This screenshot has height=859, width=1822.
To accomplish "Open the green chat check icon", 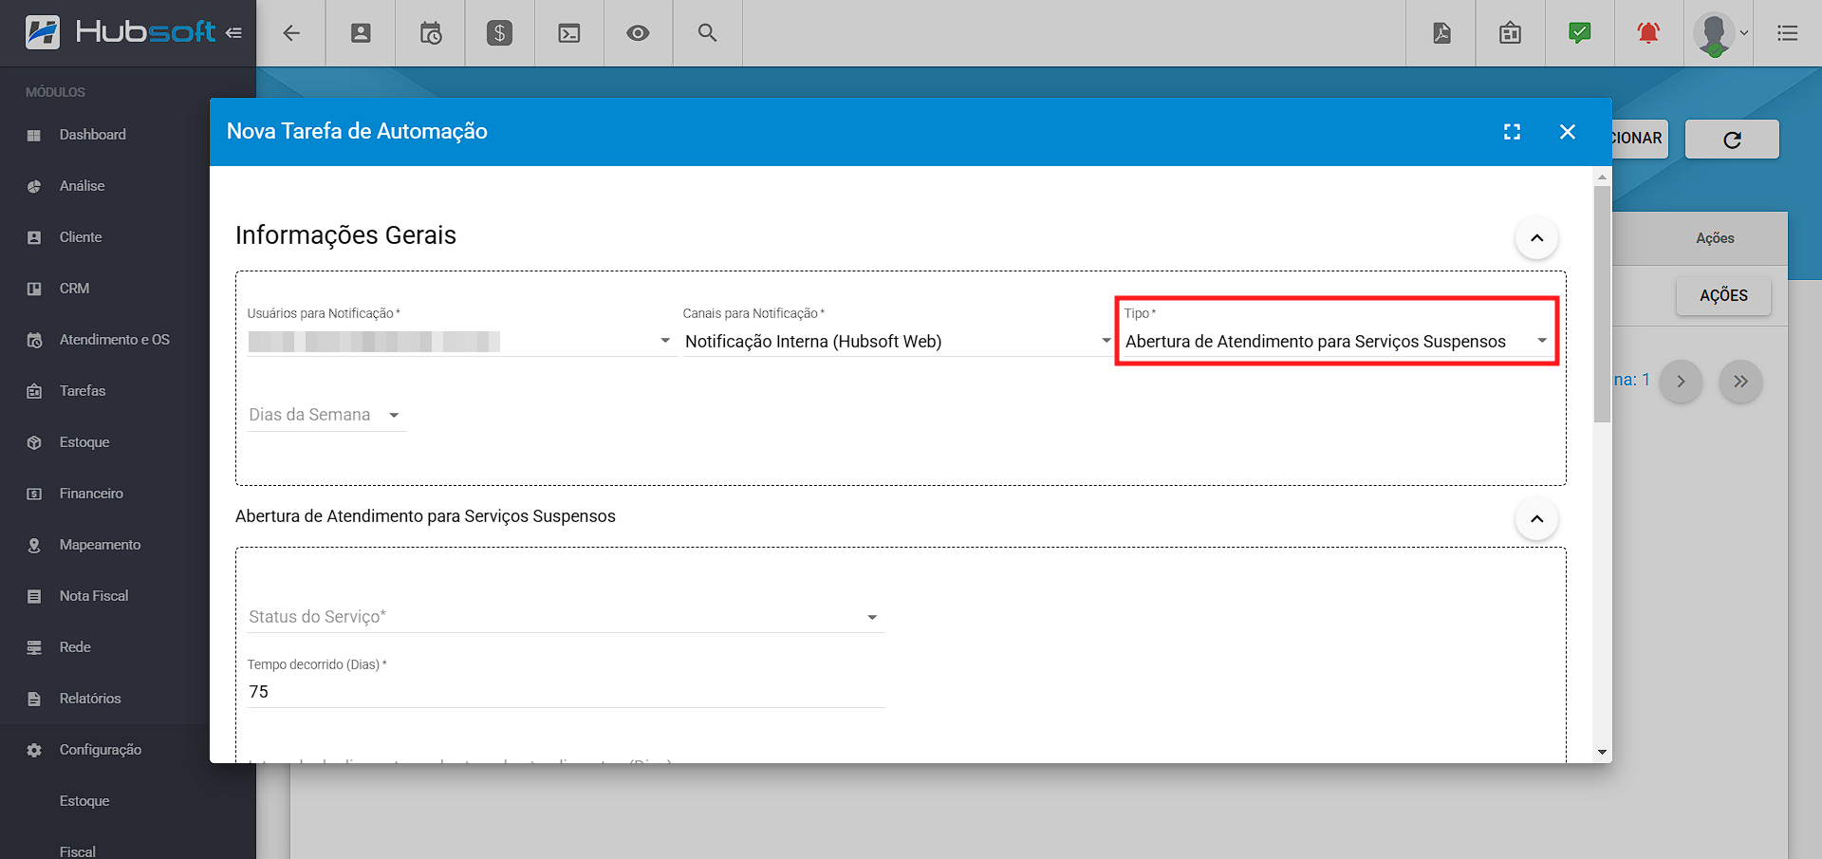I will pos(1580,33).
